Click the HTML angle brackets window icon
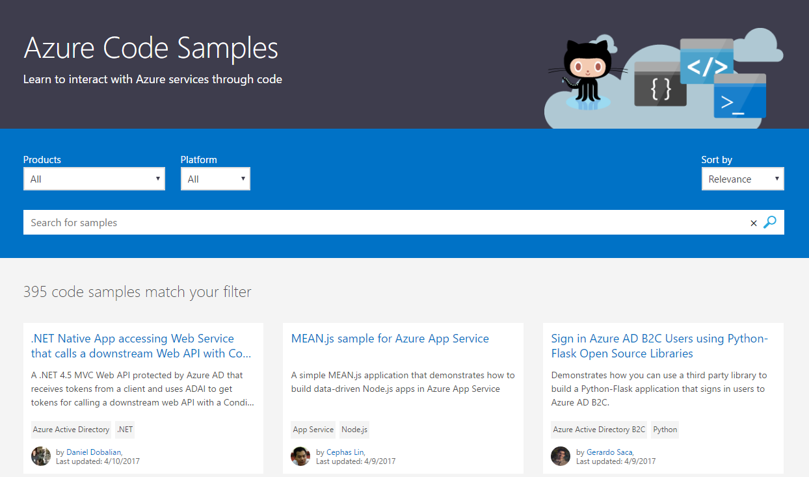The height and width of the screenshot is (477, 809). point(707,61)
